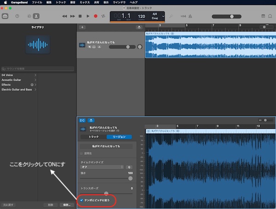
Task: Toggle the Editors scissors icon
Action: [36, 16]
